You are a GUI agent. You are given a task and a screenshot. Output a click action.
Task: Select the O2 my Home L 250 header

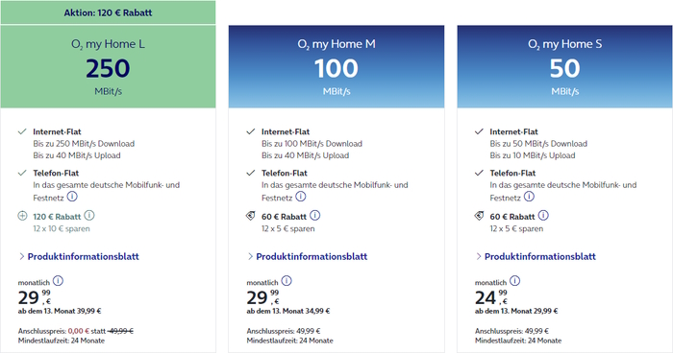click(x=108, y=66)
